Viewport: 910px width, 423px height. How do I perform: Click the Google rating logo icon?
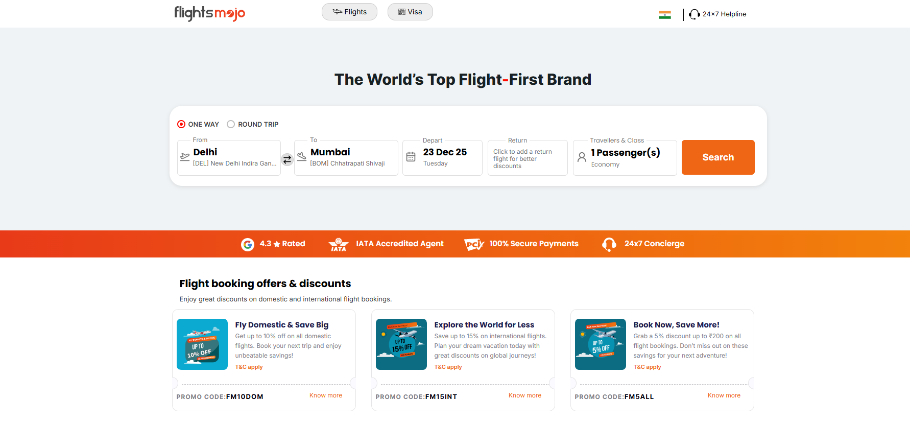248,245
